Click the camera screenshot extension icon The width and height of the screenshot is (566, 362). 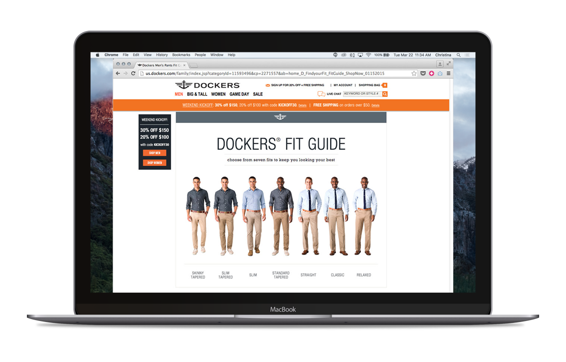point(440,74)
